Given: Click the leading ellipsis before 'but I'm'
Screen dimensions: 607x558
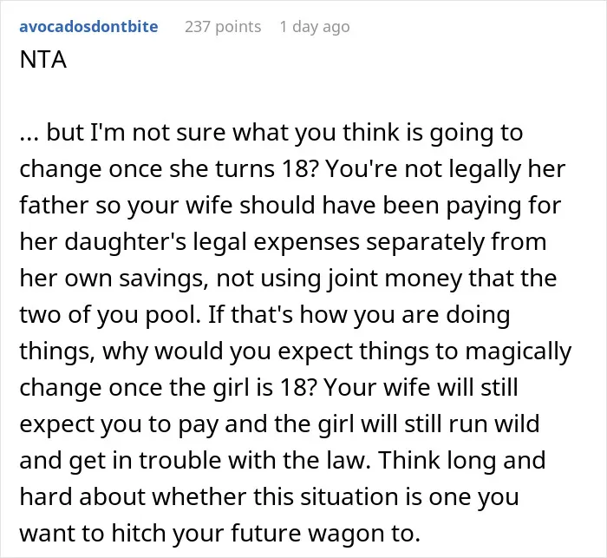Looking at the screenshot, I should pos(29,133).
